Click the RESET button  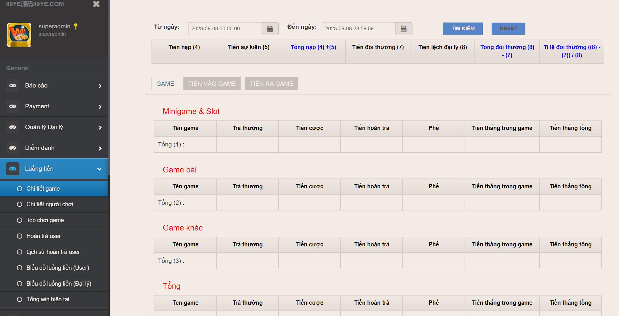pos(508,29)
